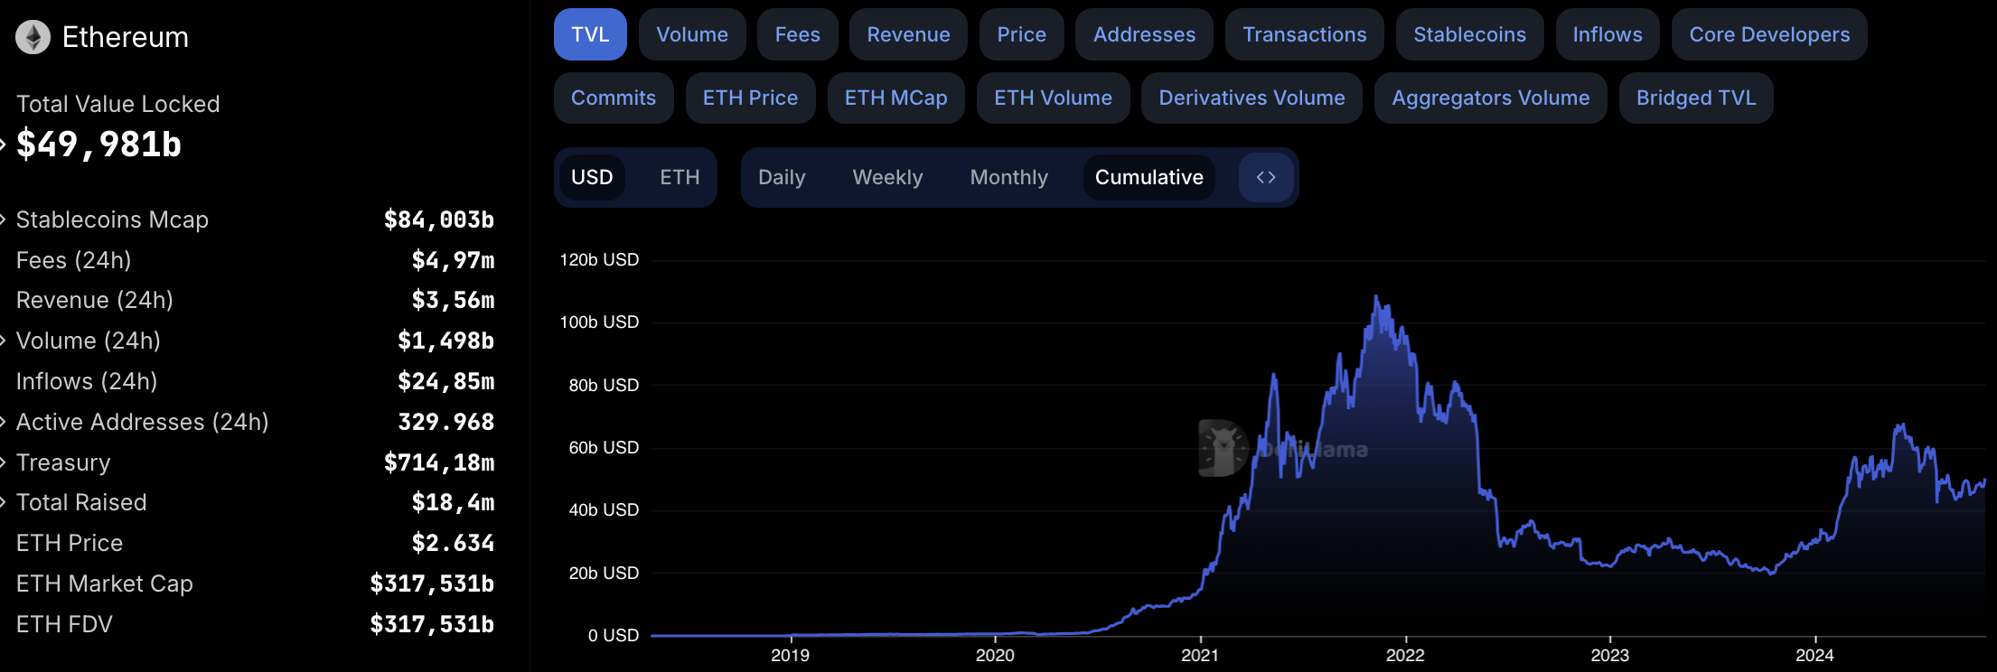Click the 329.968 active addresses value
The image size is (1997, 672).
(446, 422)
